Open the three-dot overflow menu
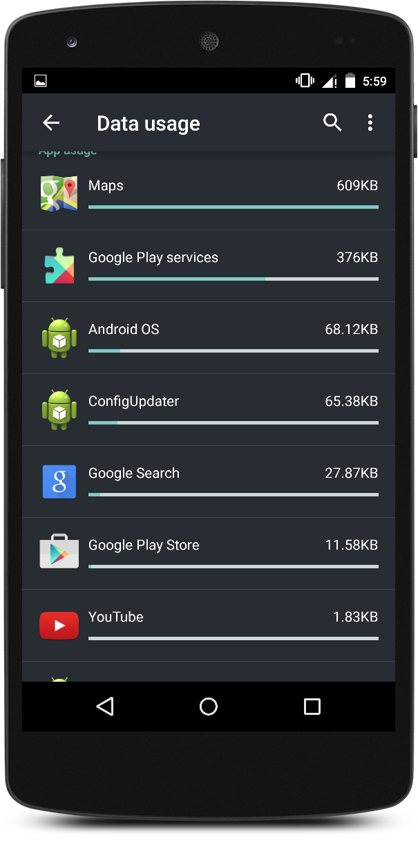418x849 pixels. (x=370, y=123)
